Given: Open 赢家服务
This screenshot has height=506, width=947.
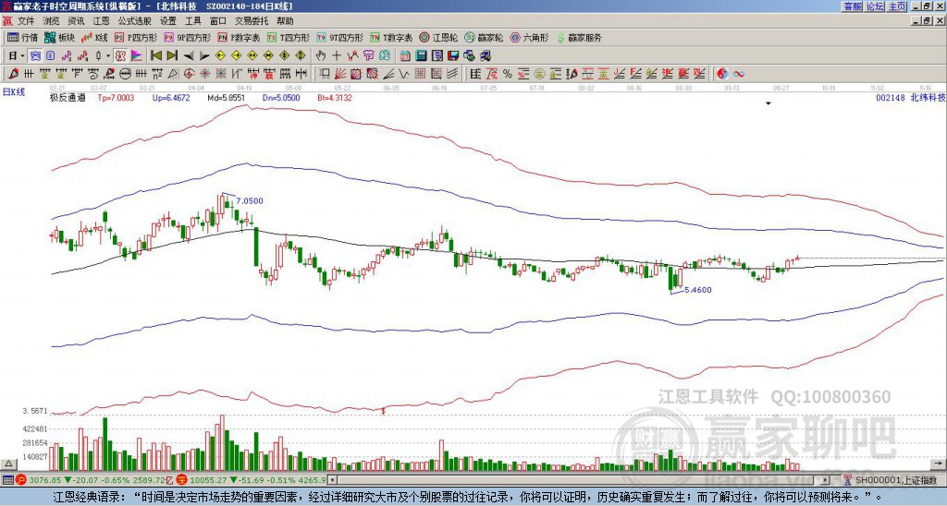Looking at the screenshot, I should (x=579, y=37).
